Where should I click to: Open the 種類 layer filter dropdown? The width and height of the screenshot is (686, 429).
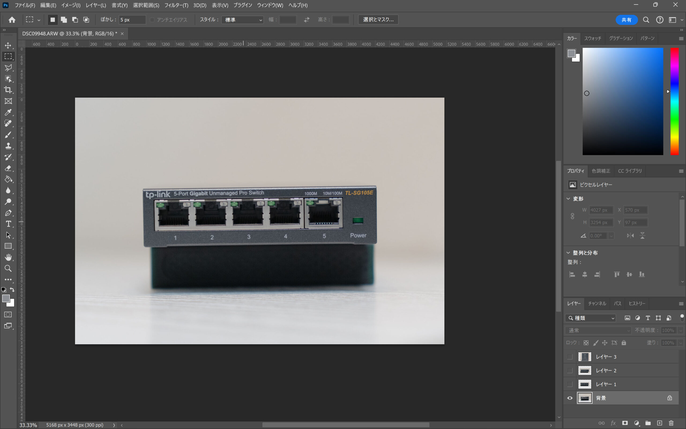coord(591,318)
